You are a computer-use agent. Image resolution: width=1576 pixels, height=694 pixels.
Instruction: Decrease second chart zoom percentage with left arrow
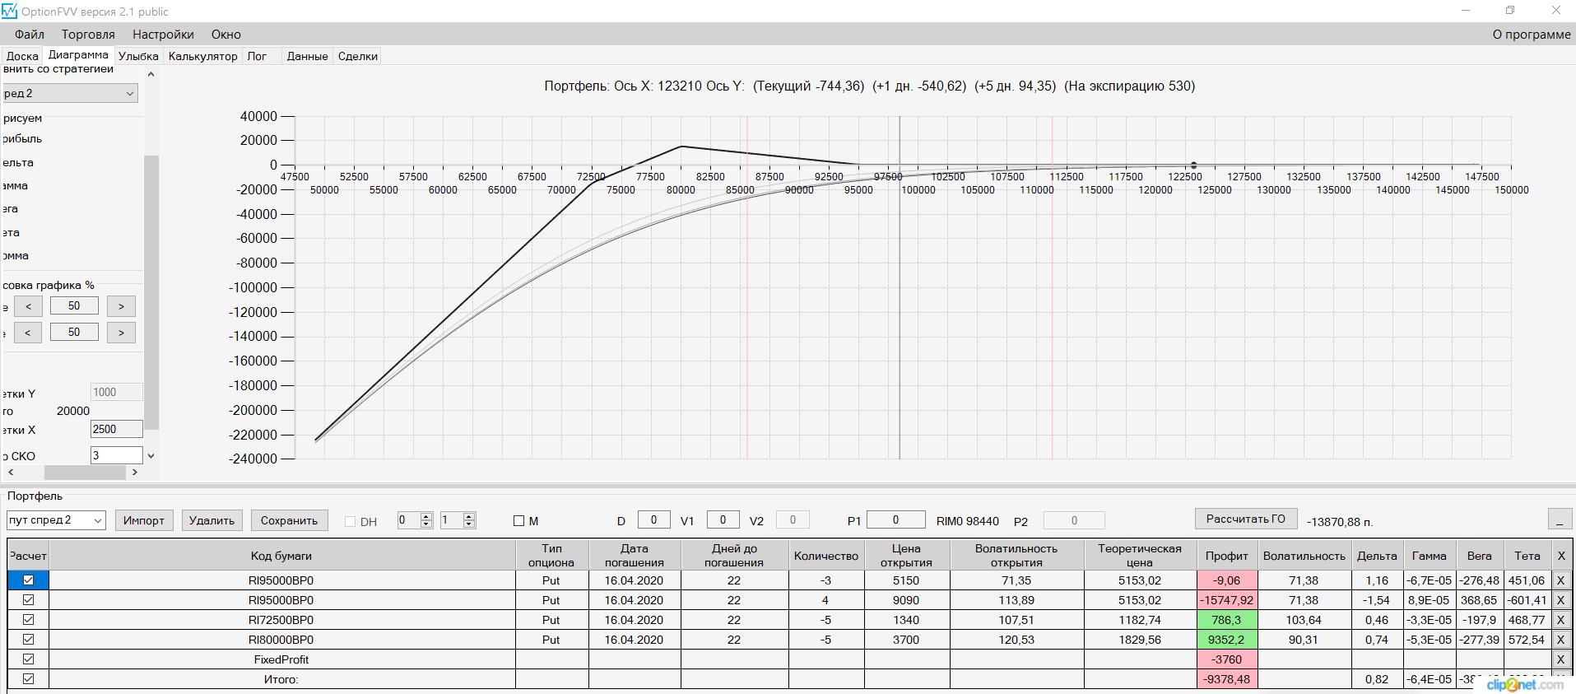click(28, 333)
